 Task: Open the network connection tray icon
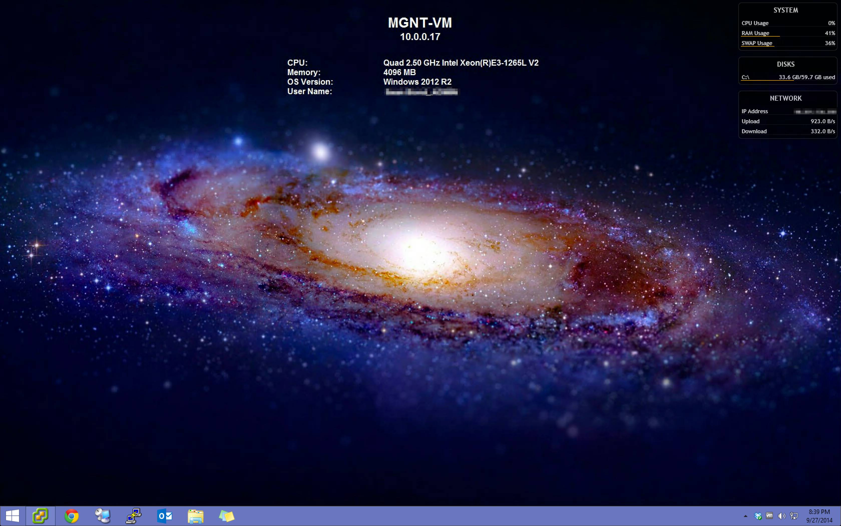point(794,516)
